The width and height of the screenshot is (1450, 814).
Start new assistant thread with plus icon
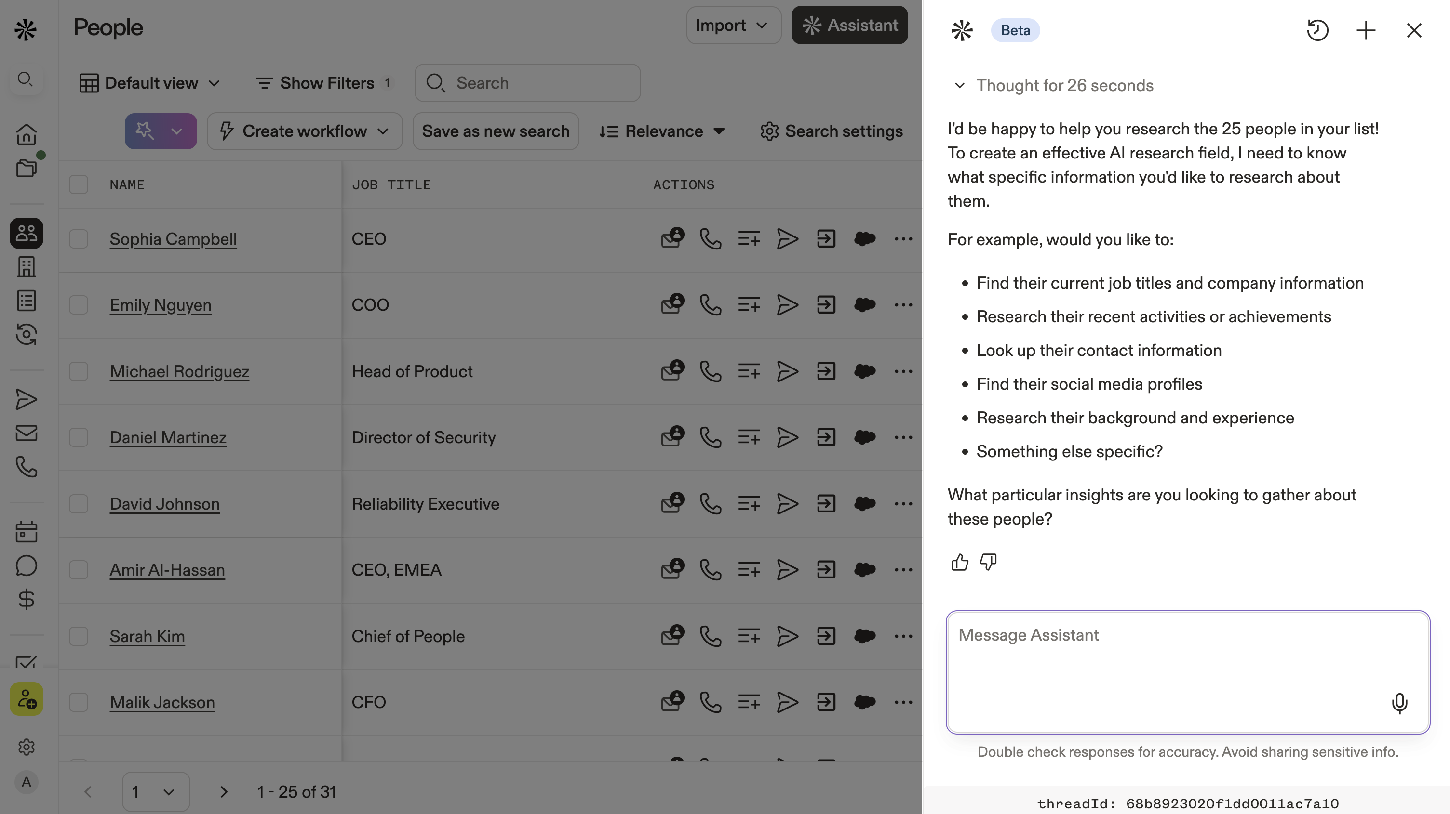point(1366,30)
